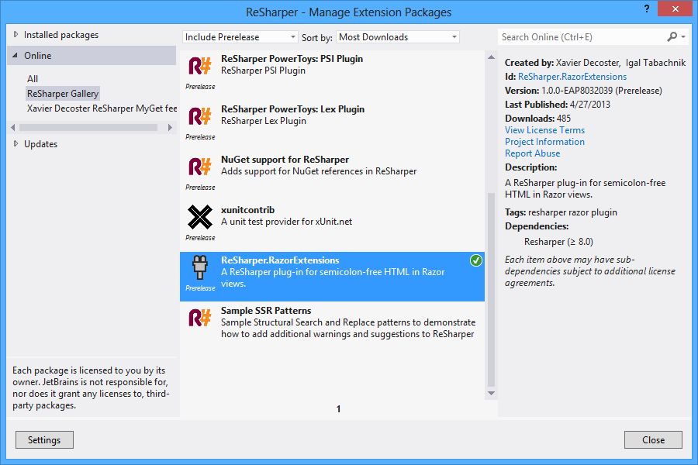698x465 pixels.
Task: Click Tags resharper razor plugin text
Action: pyautogui.click(x=561, y=212)
